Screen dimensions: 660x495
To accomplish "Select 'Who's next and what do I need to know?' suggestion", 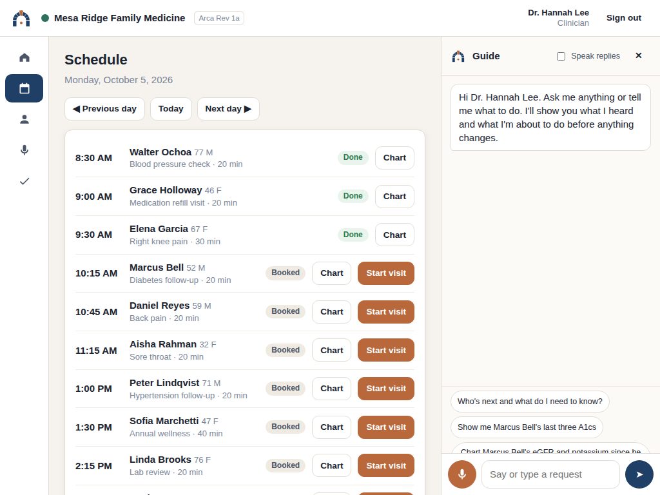I will [x=530, y=402].
